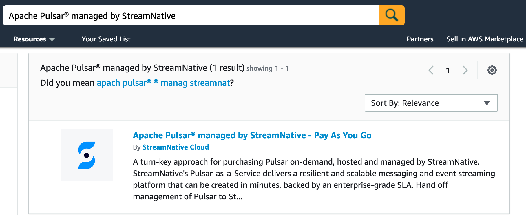The width and height of the screenshot is (526, 215).
Task: Click the 'apach pulsar' suggested search link
Action: (124, 83)
